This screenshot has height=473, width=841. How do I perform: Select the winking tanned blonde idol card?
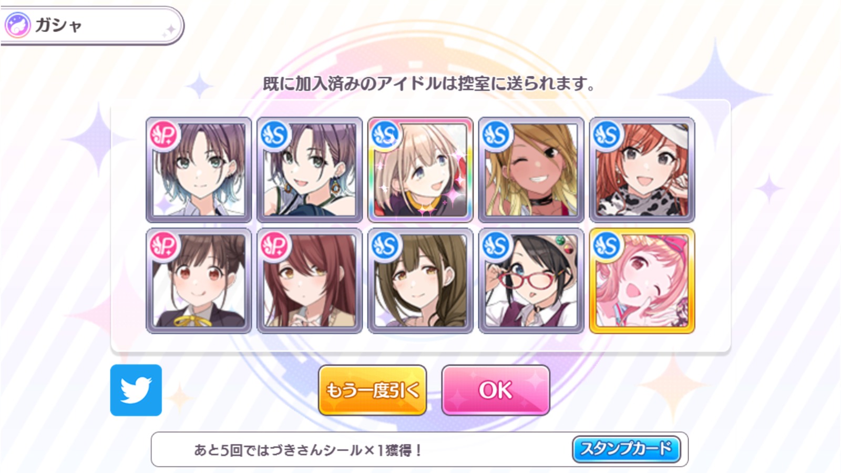[x=531, y=170]
